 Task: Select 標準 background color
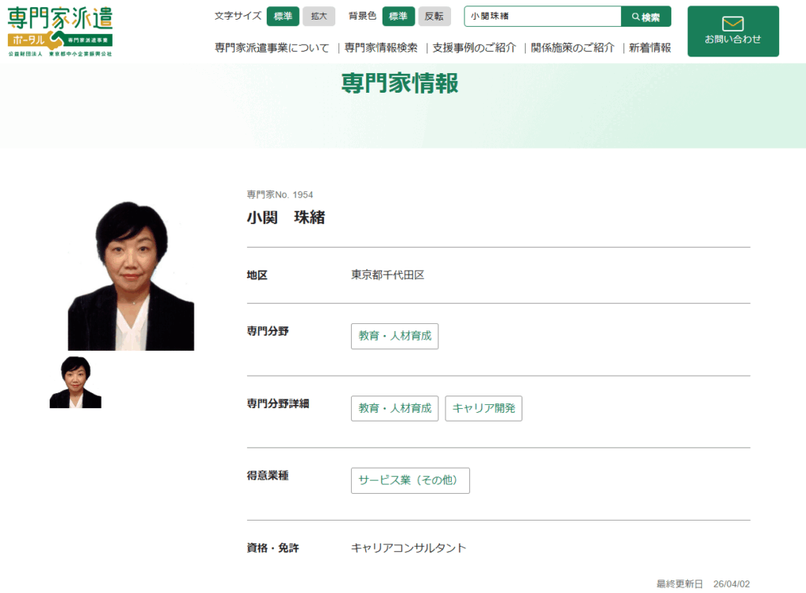click(x=398, y=17)
